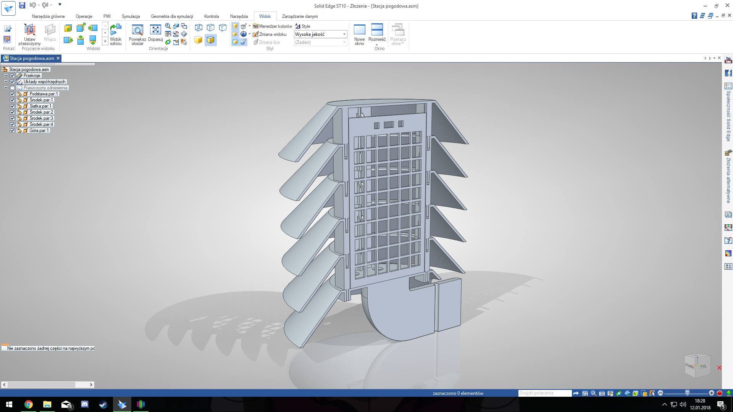Click Zmiana widoku view override
This screenshot has height=412, width=733.
pos(270,34)
